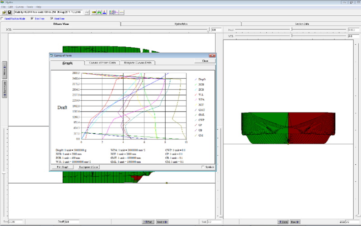Open the Curves menu
This screenshot has height=226, width=361.
[20, 7]
